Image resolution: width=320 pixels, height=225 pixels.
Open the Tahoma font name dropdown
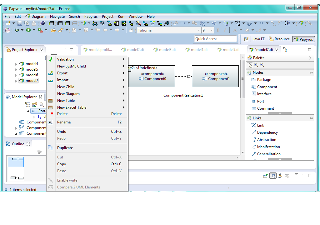(x=199, y=30)
